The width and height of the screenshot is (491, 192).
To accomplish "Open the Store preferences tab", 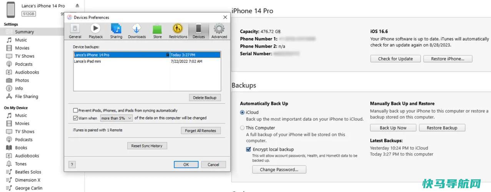I will 157,31.
